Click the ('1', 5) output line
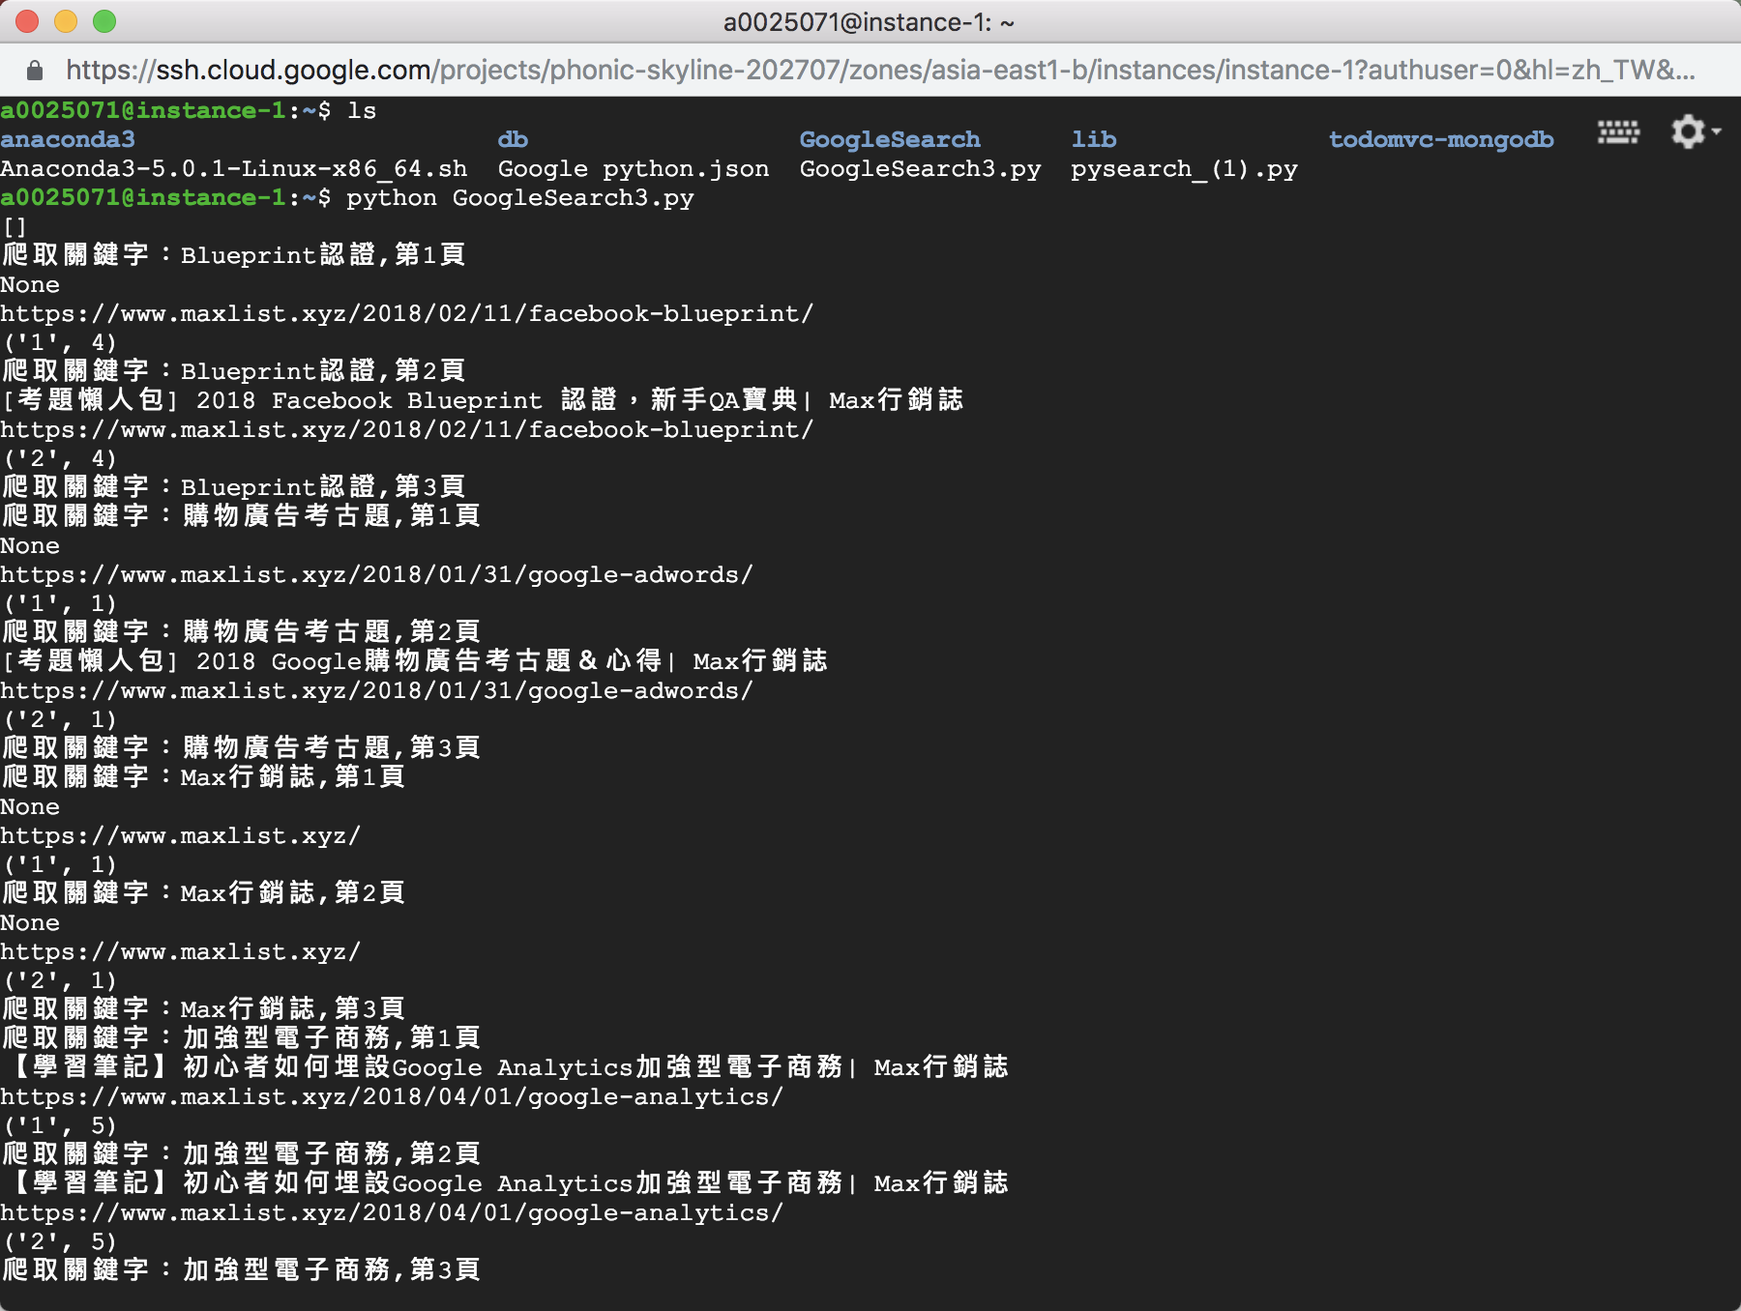The image size is (1741, 1311). (59, 1126)
